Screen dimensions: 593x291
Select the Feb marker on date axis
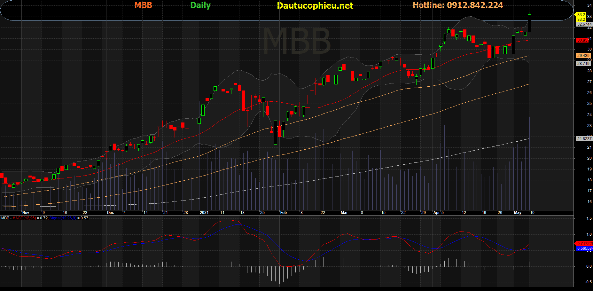[x=284, y=213]
